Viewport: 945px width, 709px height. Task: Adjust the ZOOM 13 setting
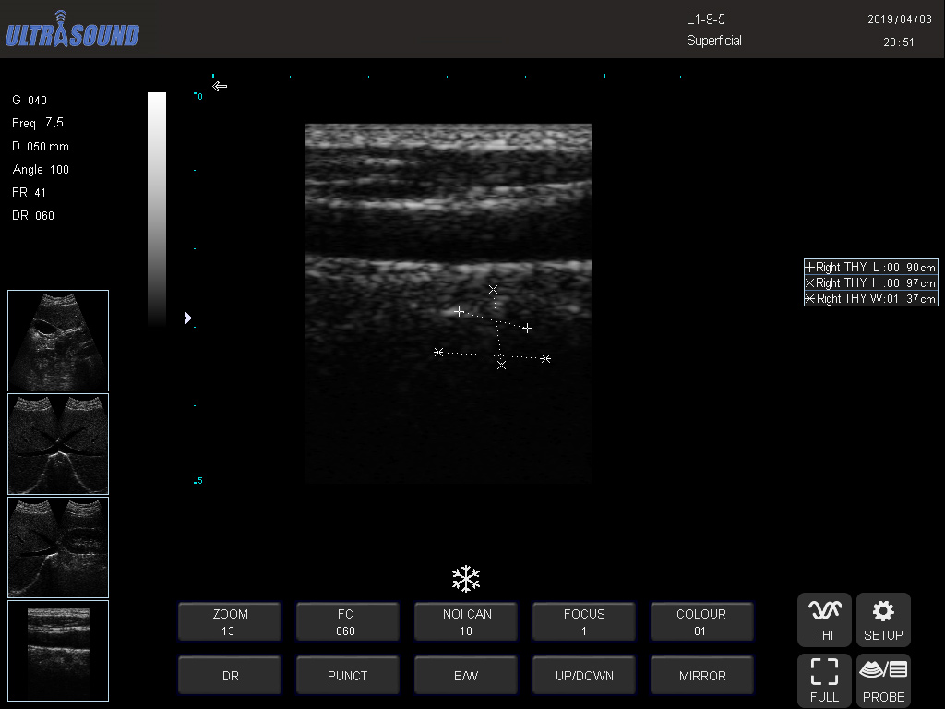coord(230,622)
